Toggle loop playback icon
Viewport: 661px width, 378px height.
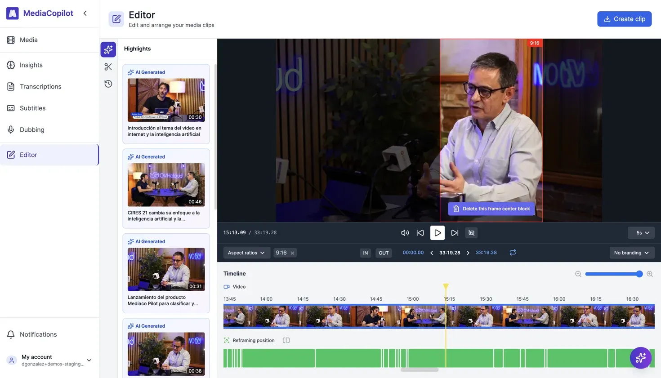pos(513,253)
